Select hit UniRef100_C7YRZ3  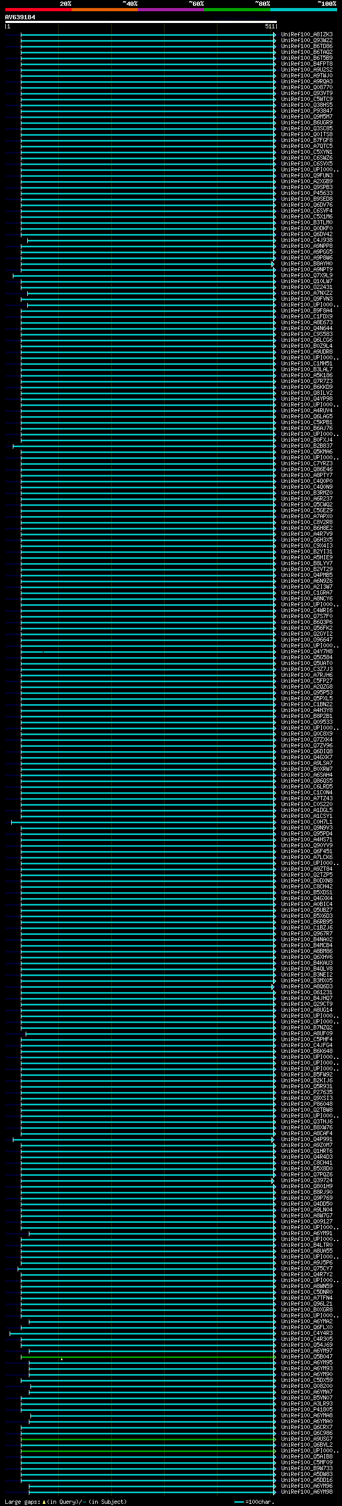click(x=307, y=463)
